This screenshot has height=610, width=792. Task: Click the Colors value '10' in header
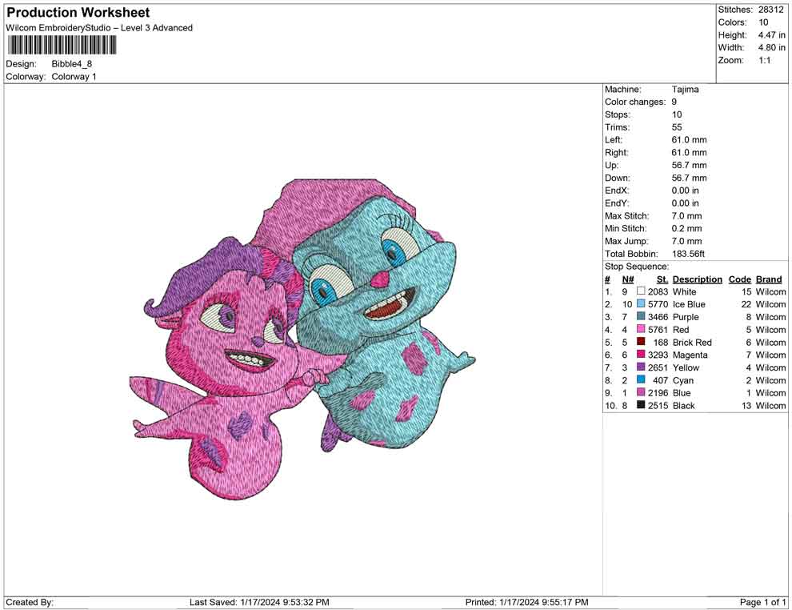pos(763,22)
